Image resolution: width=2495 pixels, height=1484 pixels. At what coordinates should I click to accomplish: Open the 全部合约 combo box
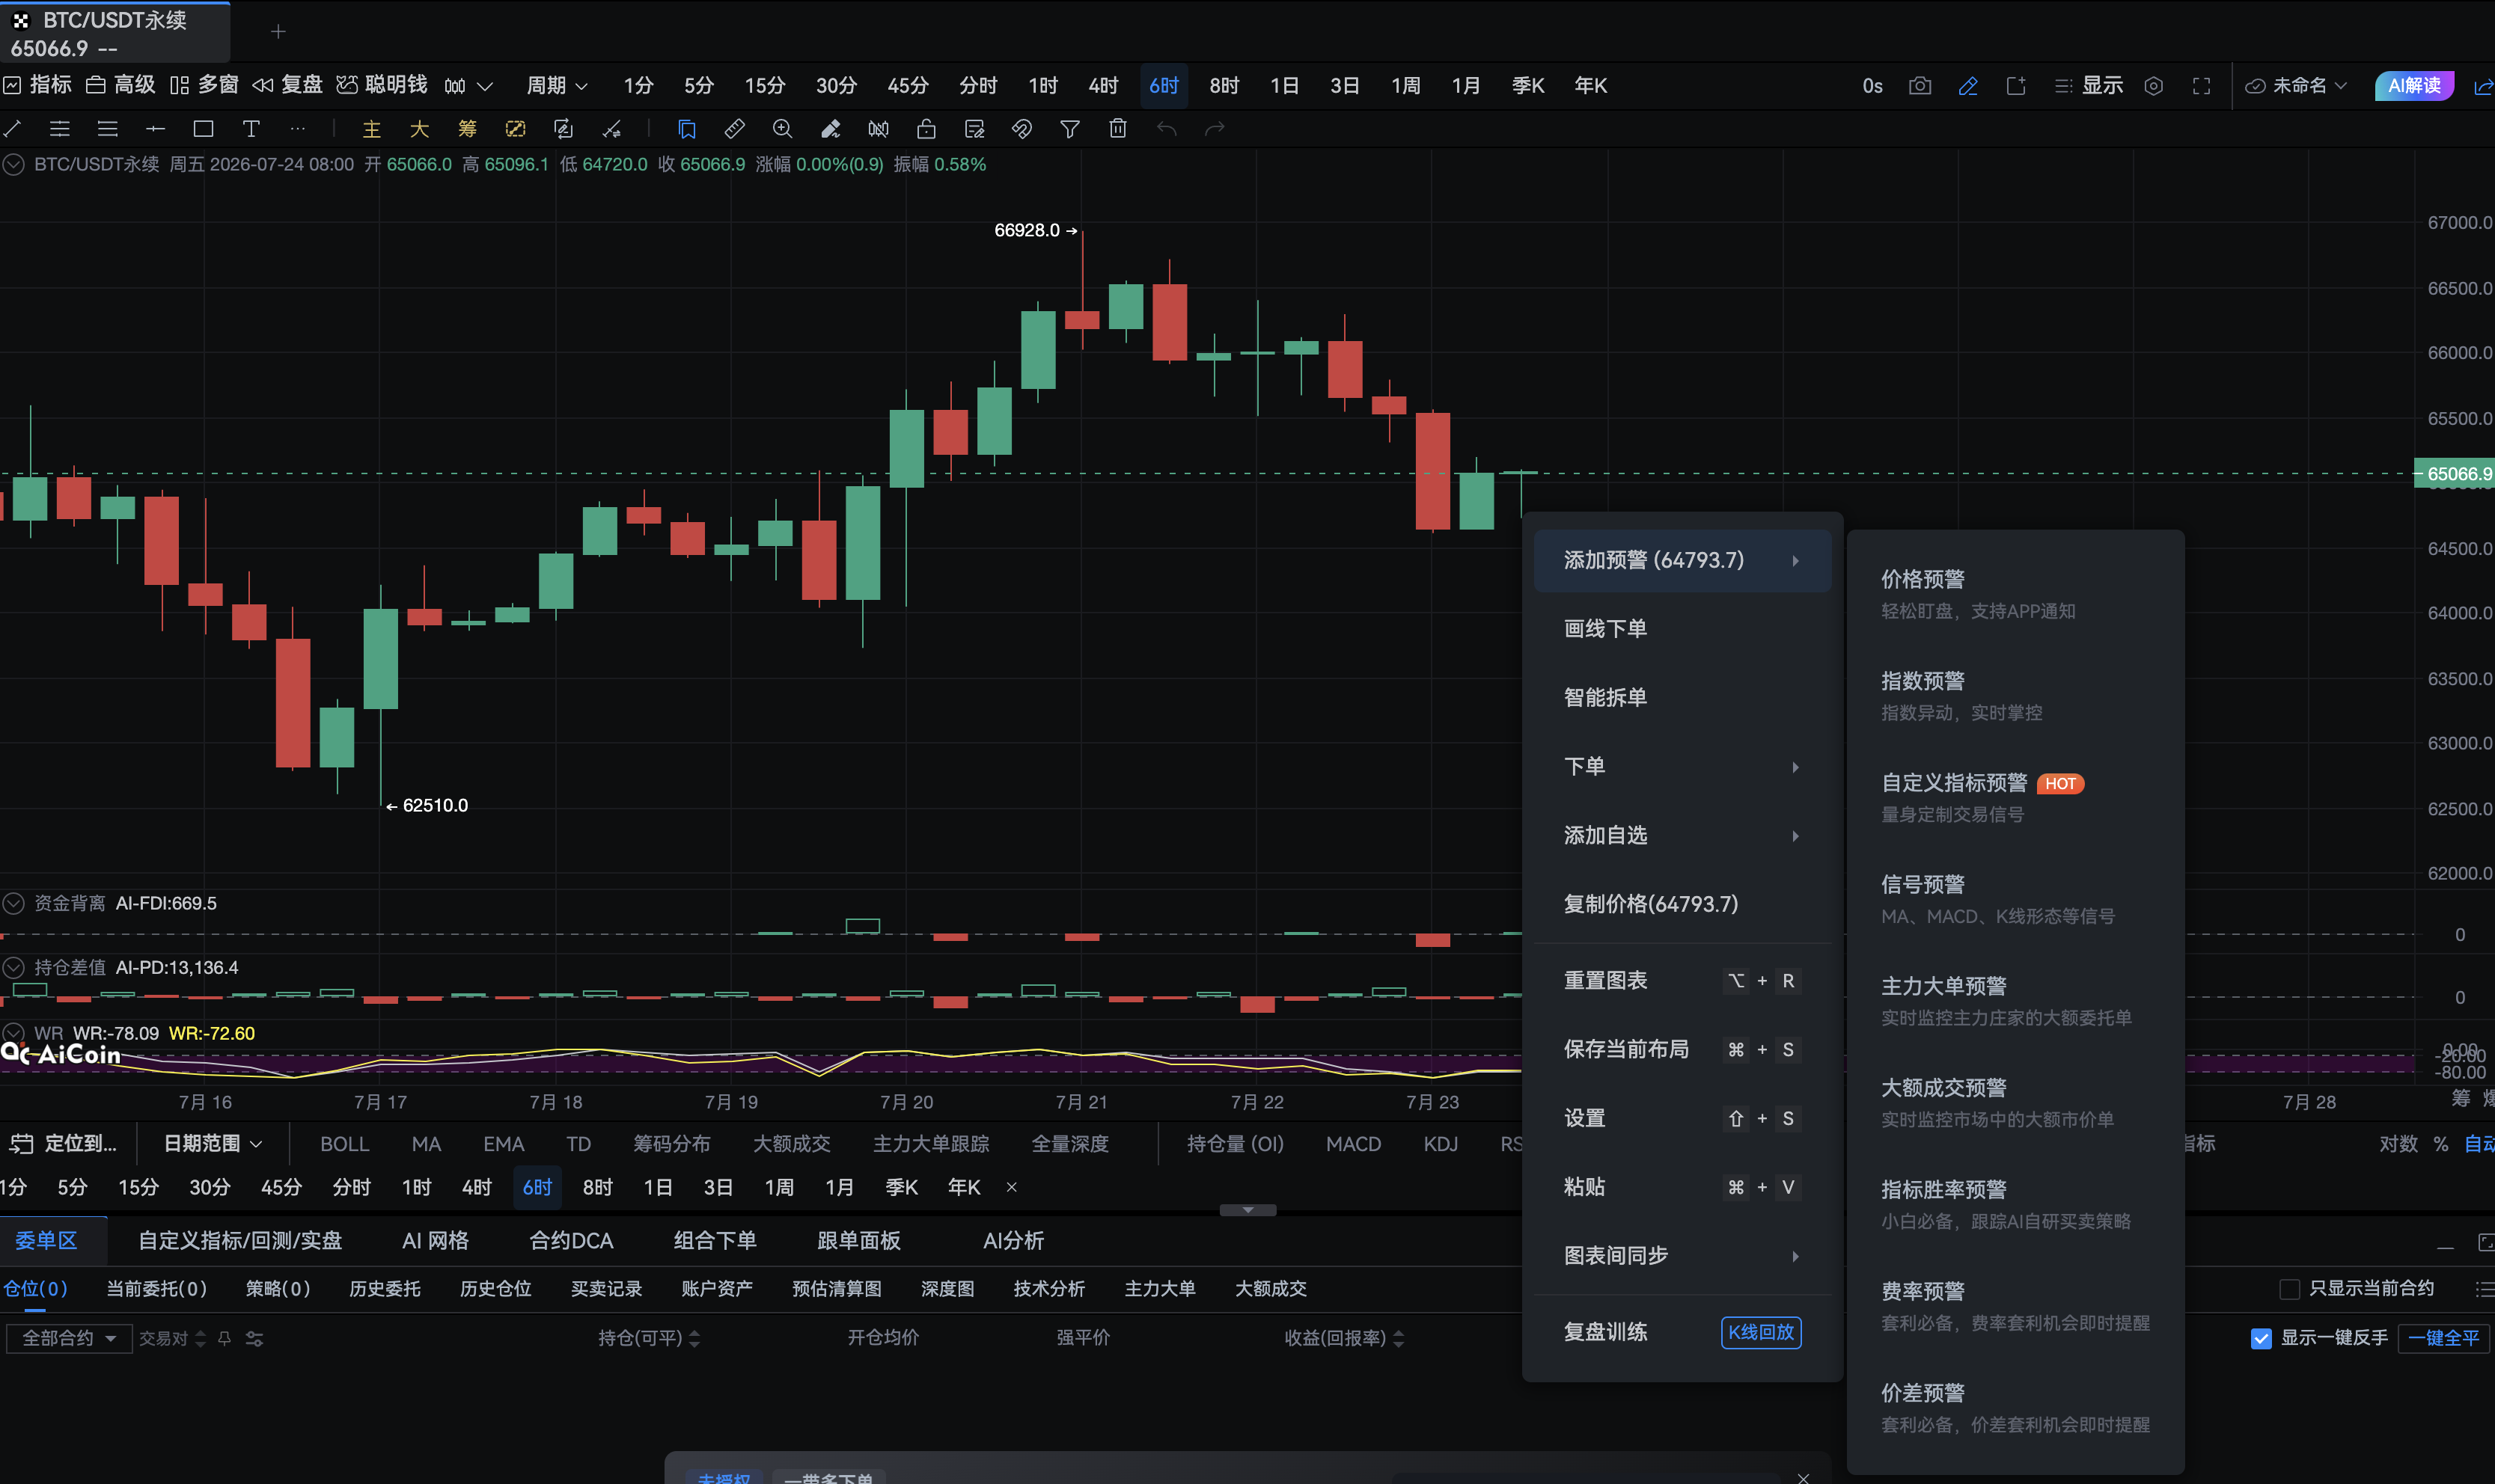click(69, 1338)
